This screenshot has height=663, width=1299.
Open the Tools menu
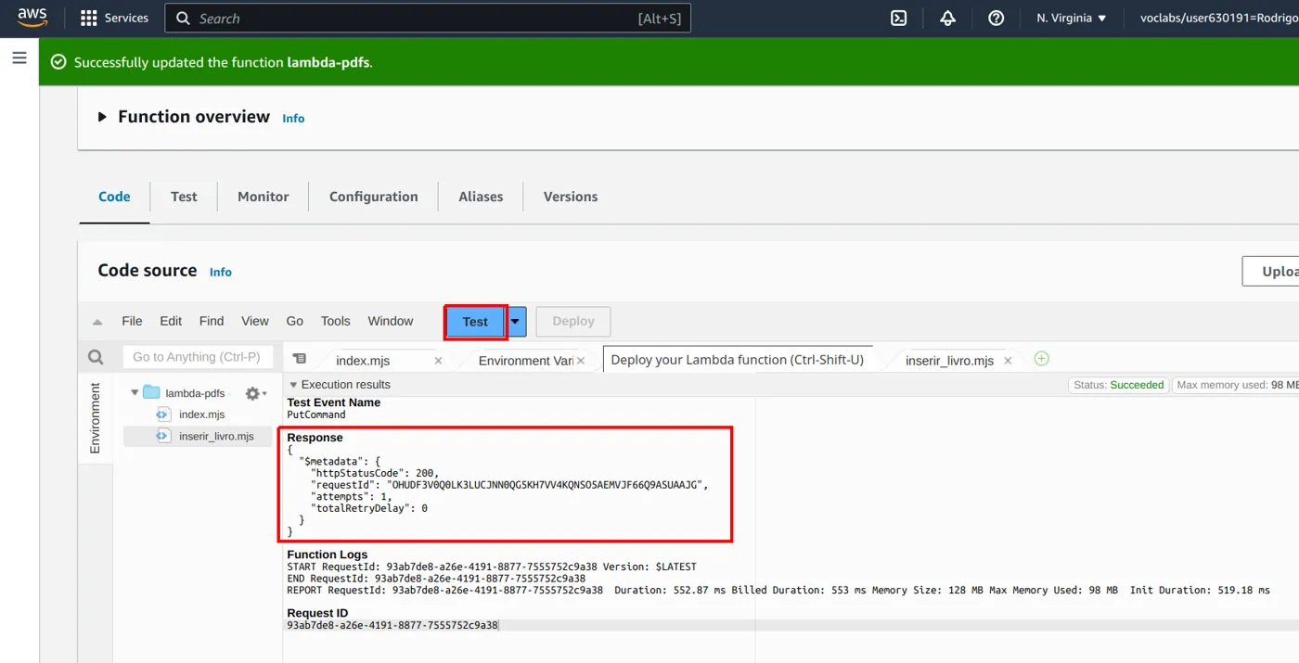336,321
